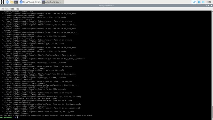The width and height of the screenshot is (213, 120).
Task: Maximize the terminal window
Action: (x=209, y=6)
